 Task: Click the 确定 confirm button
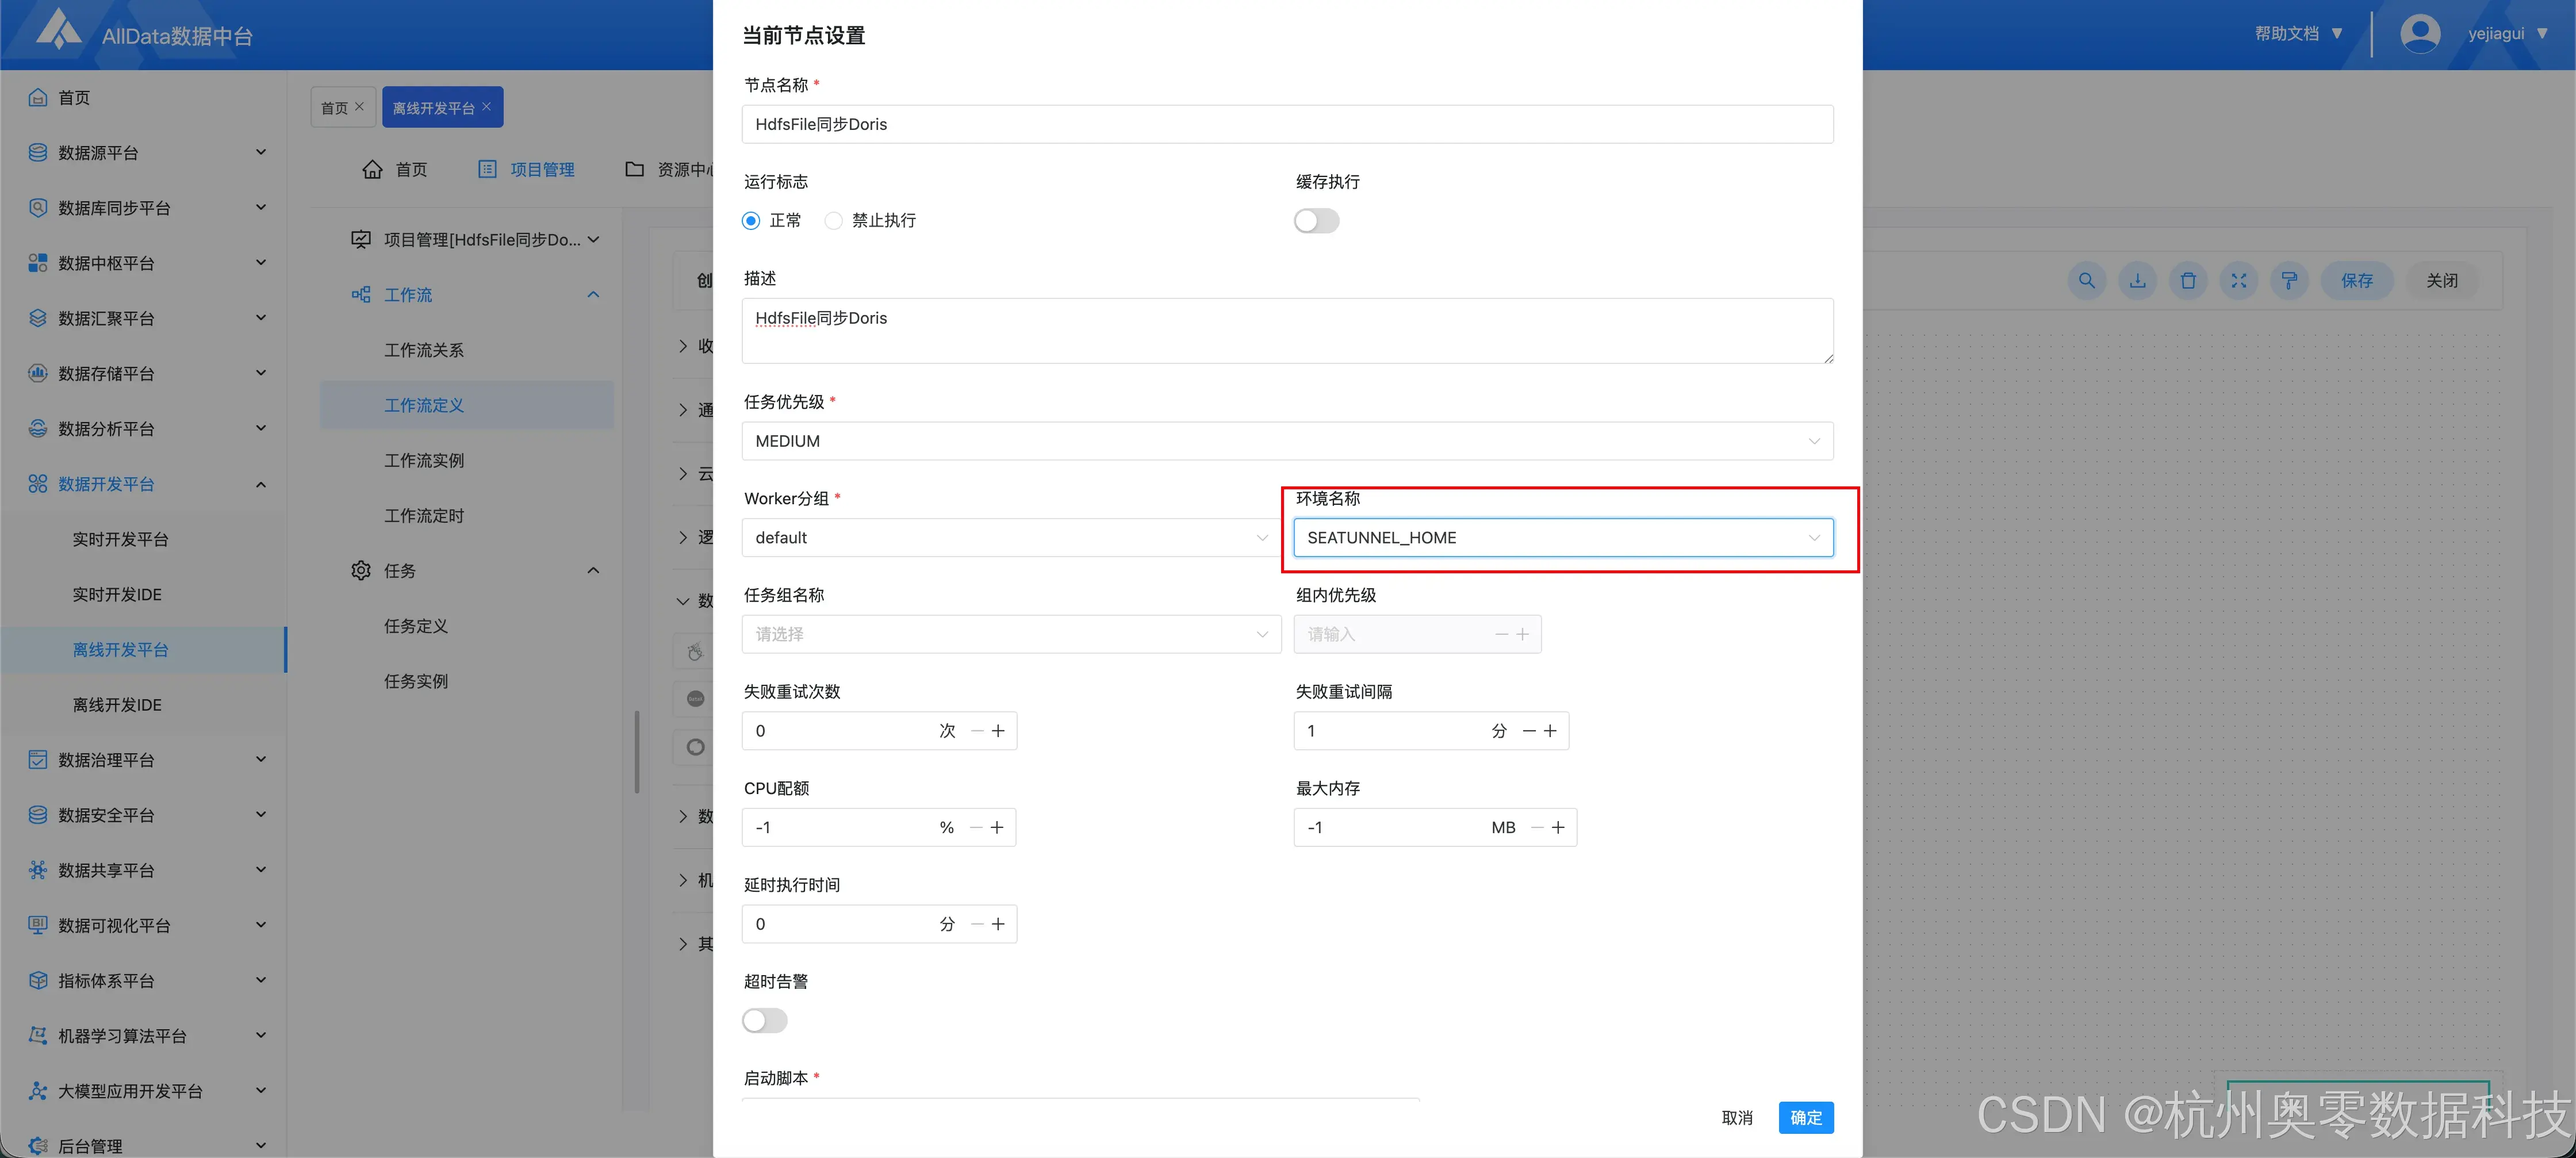point(1806,1117)
